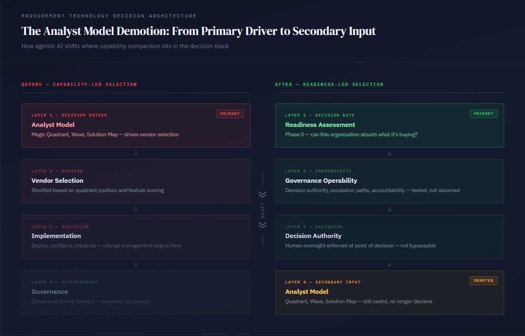
Task: Click the green PRIMARY badge on Readiness Assessment
Action: pos(483,114)
